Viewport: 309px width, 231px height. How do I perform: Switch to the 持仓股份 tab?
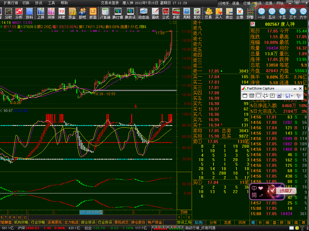[138, 222]
